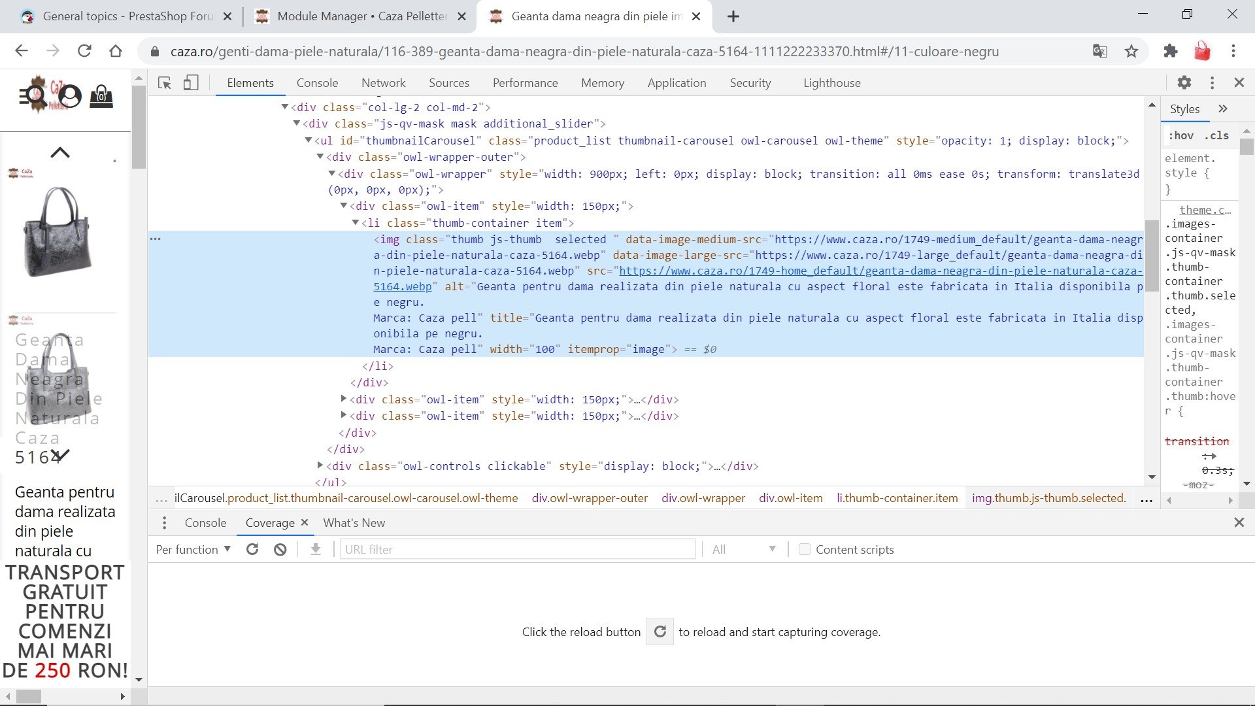Expand the owl-controls clickable div node

coord(320,465)
